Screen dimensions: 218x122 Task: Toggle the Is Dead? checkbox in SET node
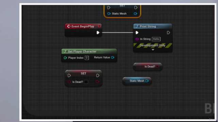tap(86, 82)
